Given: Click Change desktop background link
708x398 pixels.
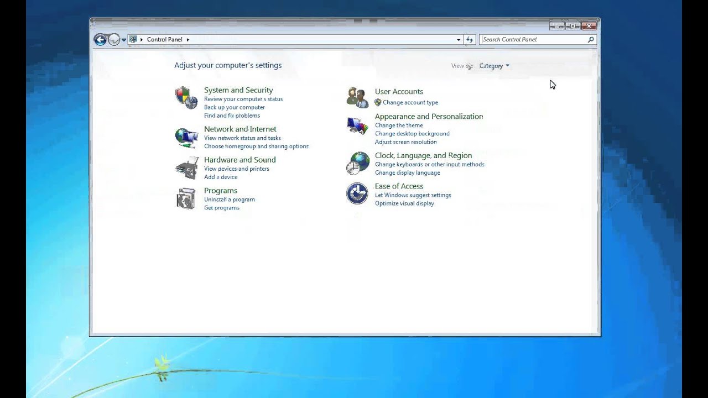Looking at the screenshot, I should (x=412, y=134).
